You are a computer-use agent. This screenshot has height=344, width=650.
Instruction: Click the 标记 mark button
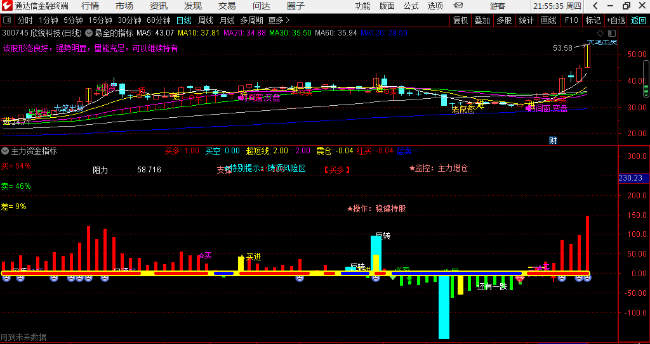pos(593,20)
